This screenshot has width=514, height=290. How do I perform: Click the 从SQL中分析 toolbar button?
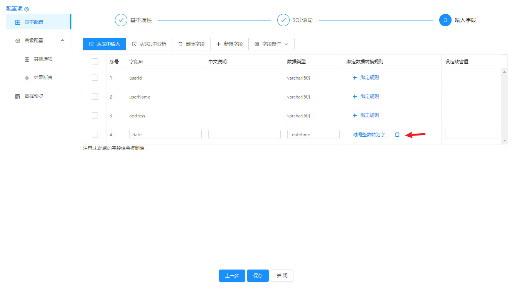(149, 44)
